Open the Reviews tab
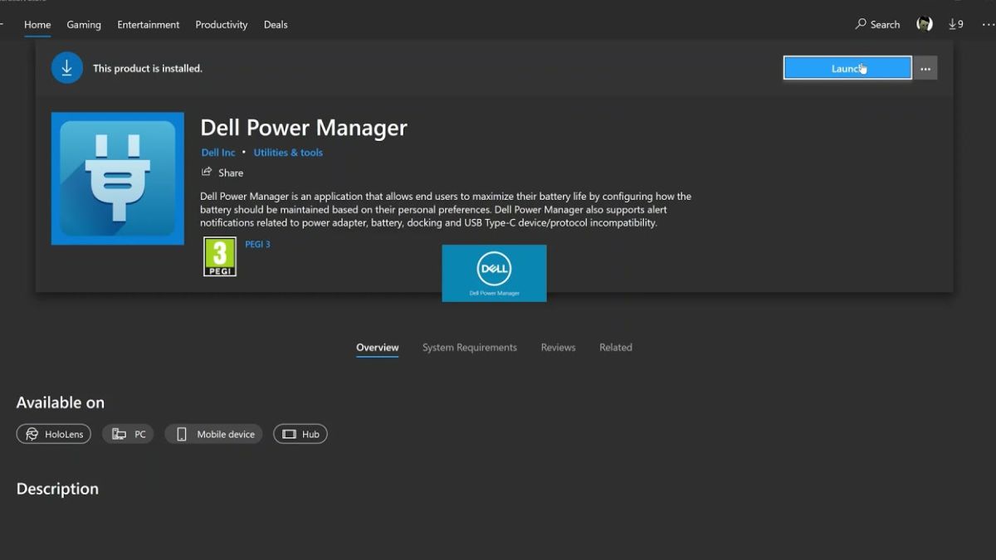996x560 pixels. (x=558, y=348)
